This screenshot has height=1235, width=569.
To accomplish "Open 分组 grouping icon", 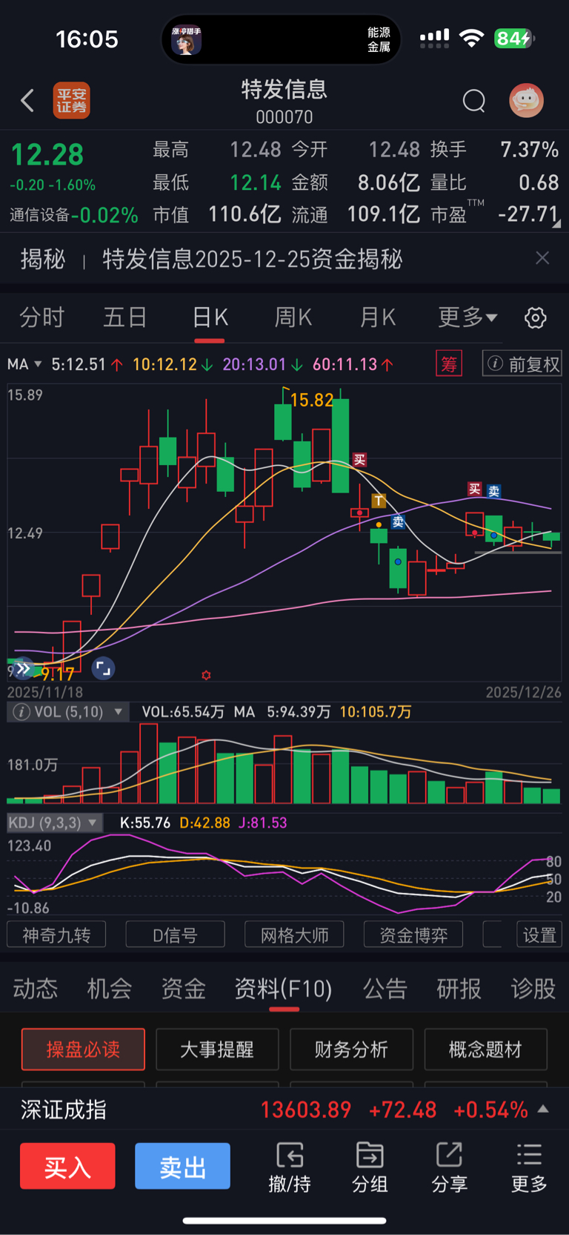I will (x=370, y=1168).
